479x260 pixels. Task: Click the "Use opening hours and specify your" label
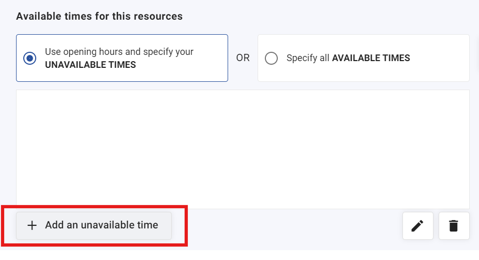pyautogui.click(x=119, y=52)
